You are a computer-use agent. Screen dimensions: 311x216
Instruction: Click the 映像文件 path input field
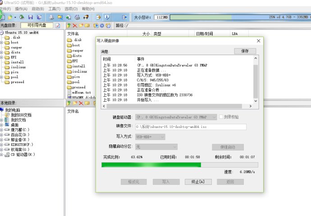point(191,127)
